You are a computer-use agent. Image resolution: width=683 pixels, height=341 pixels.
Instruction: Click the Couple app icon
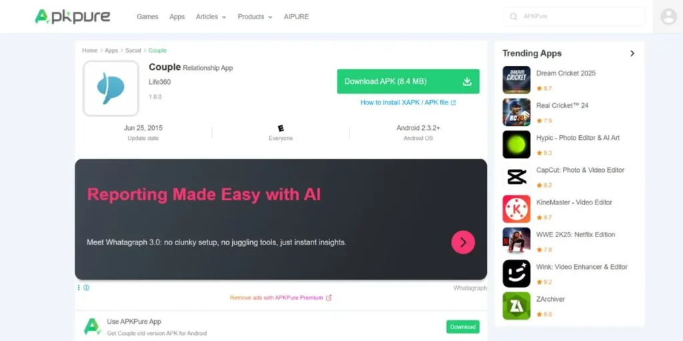[111, 89]
